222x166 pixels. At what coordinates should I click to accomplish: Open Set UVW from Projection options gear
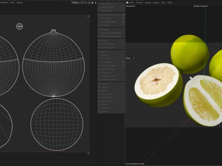pyautogui.click(x=123, y=15)
